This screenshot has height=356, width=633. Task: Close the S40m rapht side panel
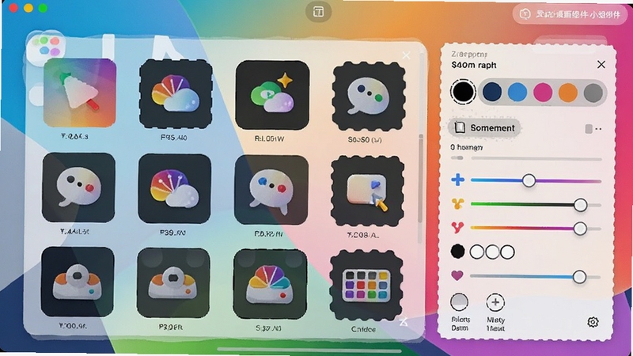point(601,65)
